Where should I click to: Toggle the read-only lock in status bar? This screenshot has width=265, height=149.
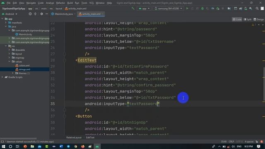coord(257,142)
